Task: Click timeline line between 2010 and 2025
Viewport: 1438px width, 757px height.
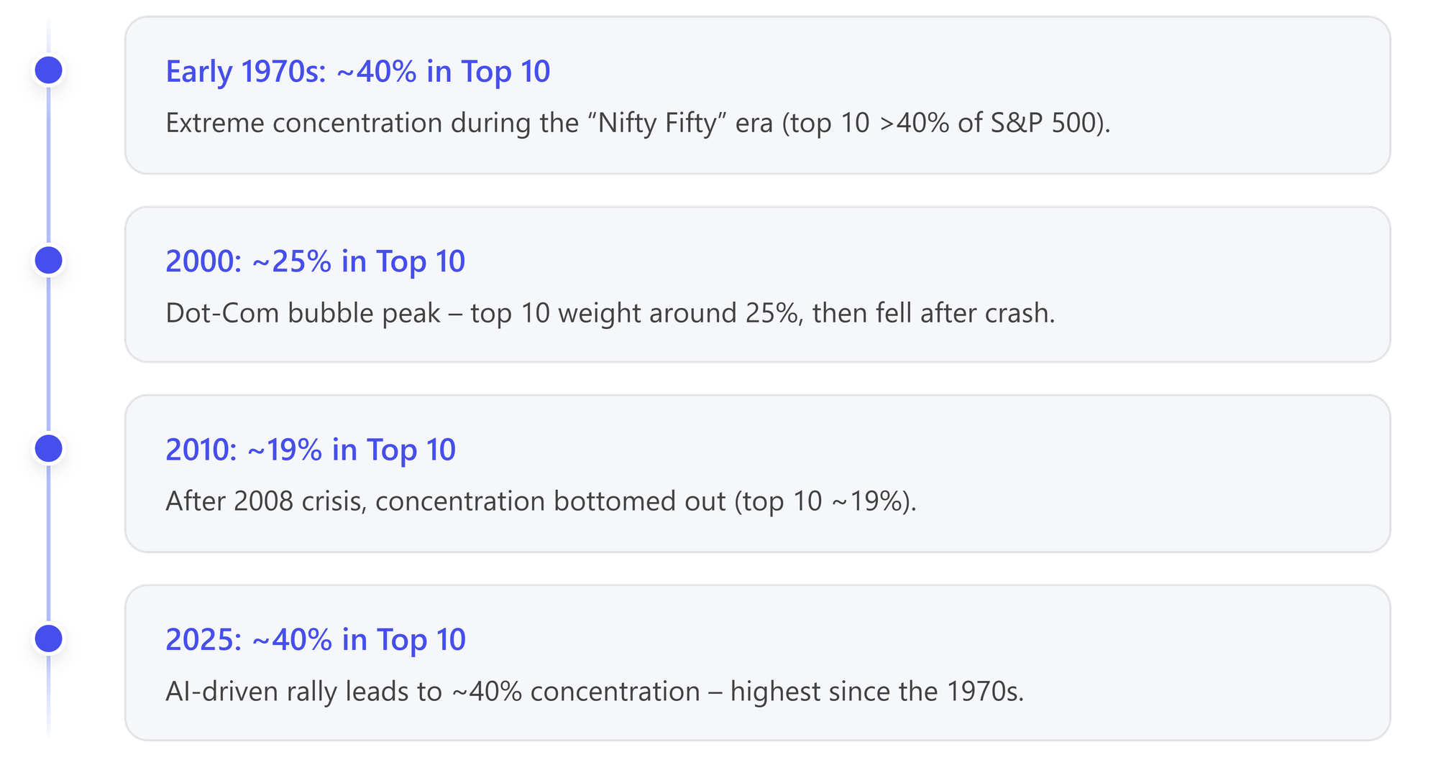Action: pos(49,544)
